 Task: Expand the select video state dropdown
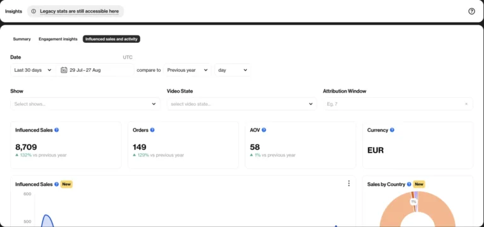click(242, 104)
